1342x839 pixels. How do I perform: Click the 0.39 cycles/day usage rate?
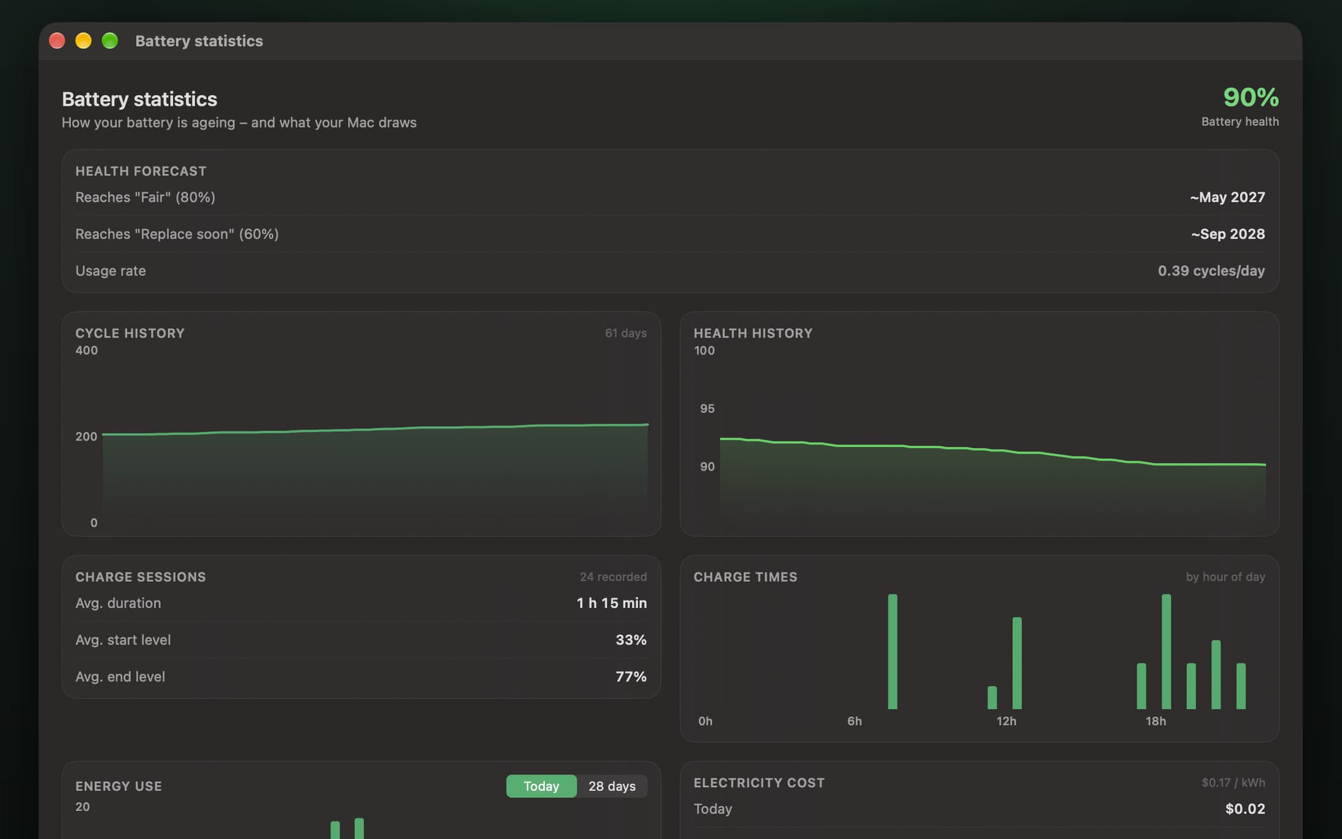tap(1211, 270)
